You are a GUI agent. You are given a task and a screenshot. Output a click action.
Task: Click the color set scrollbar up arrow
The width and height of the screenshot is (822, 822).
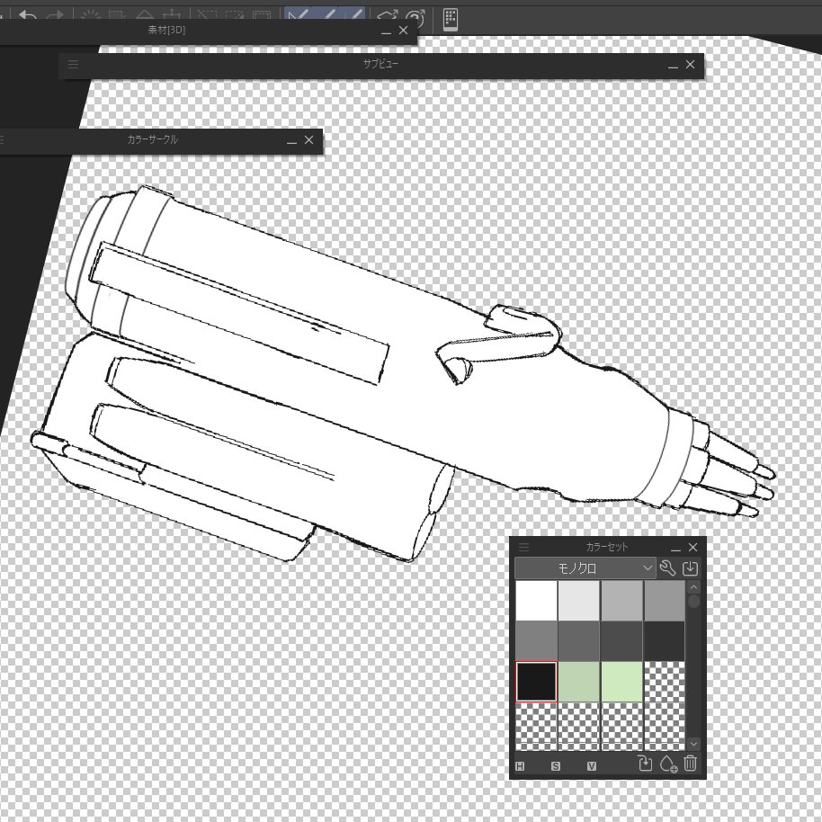click(x=693, y=587)
